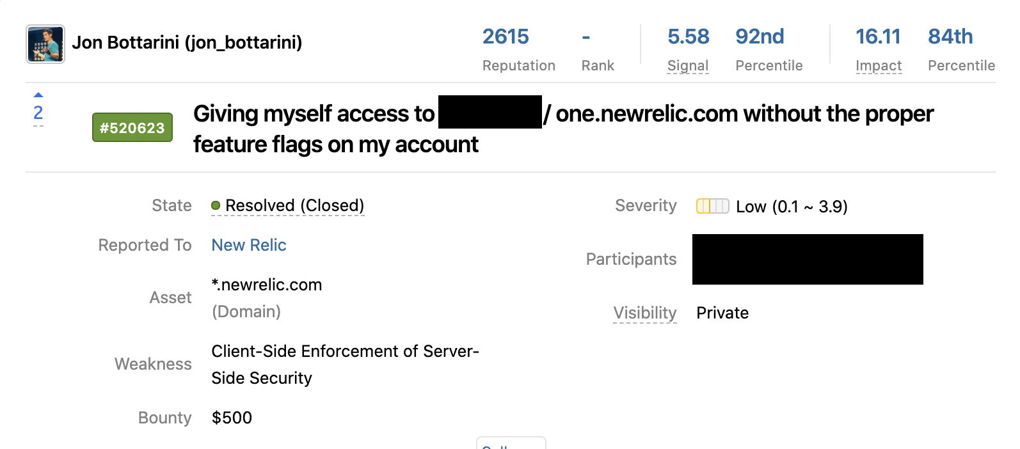The width and height of the screenshot is (1020, 449).
Task: Select the Rank column header
Action: (598, 65)
